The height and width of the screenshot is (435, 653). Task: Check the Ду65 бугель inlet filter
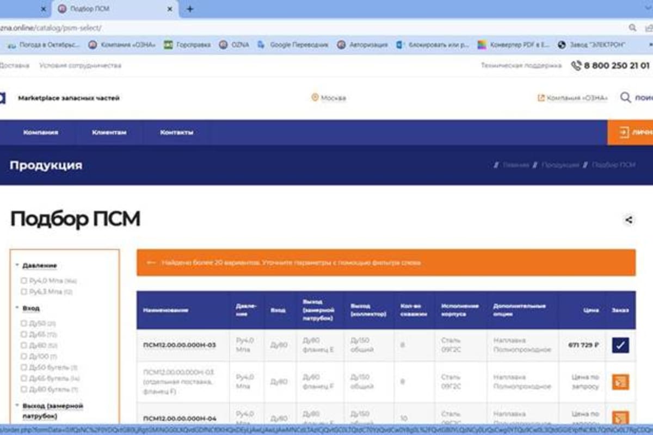pos(23,378)
